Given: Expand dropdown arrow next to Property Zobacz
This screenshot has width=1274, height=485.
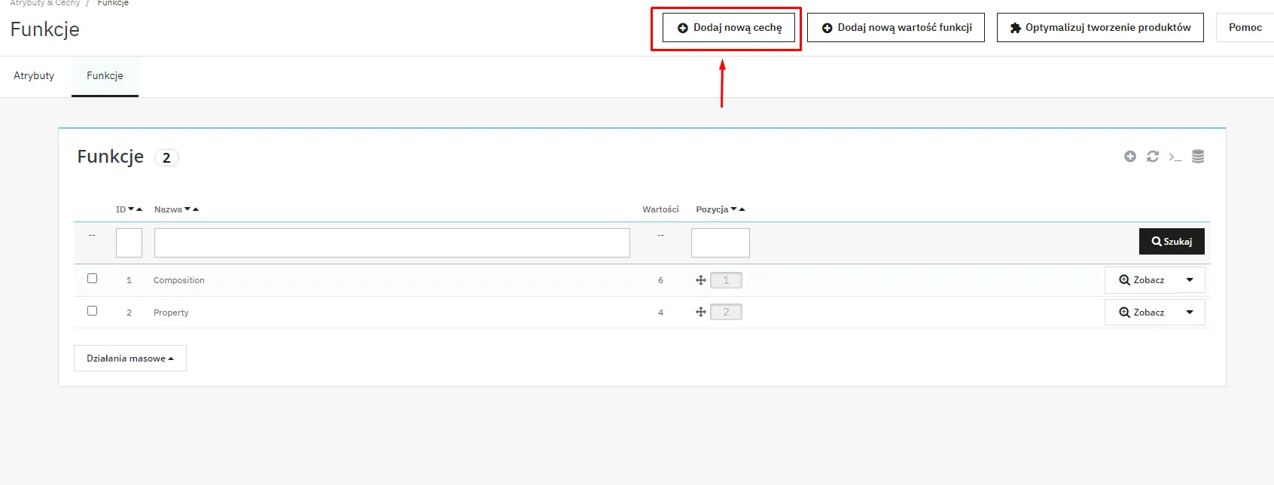Looking at the screenshot, I should click(x=1190, y=313).
